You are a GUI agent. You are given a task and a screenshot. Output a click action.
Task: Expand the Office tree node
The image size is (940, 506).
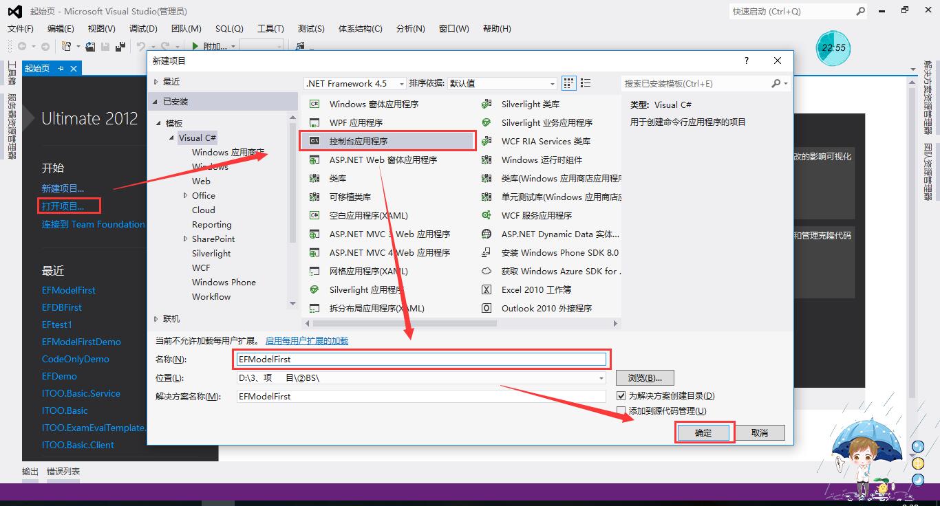click(x=186, y=195)
